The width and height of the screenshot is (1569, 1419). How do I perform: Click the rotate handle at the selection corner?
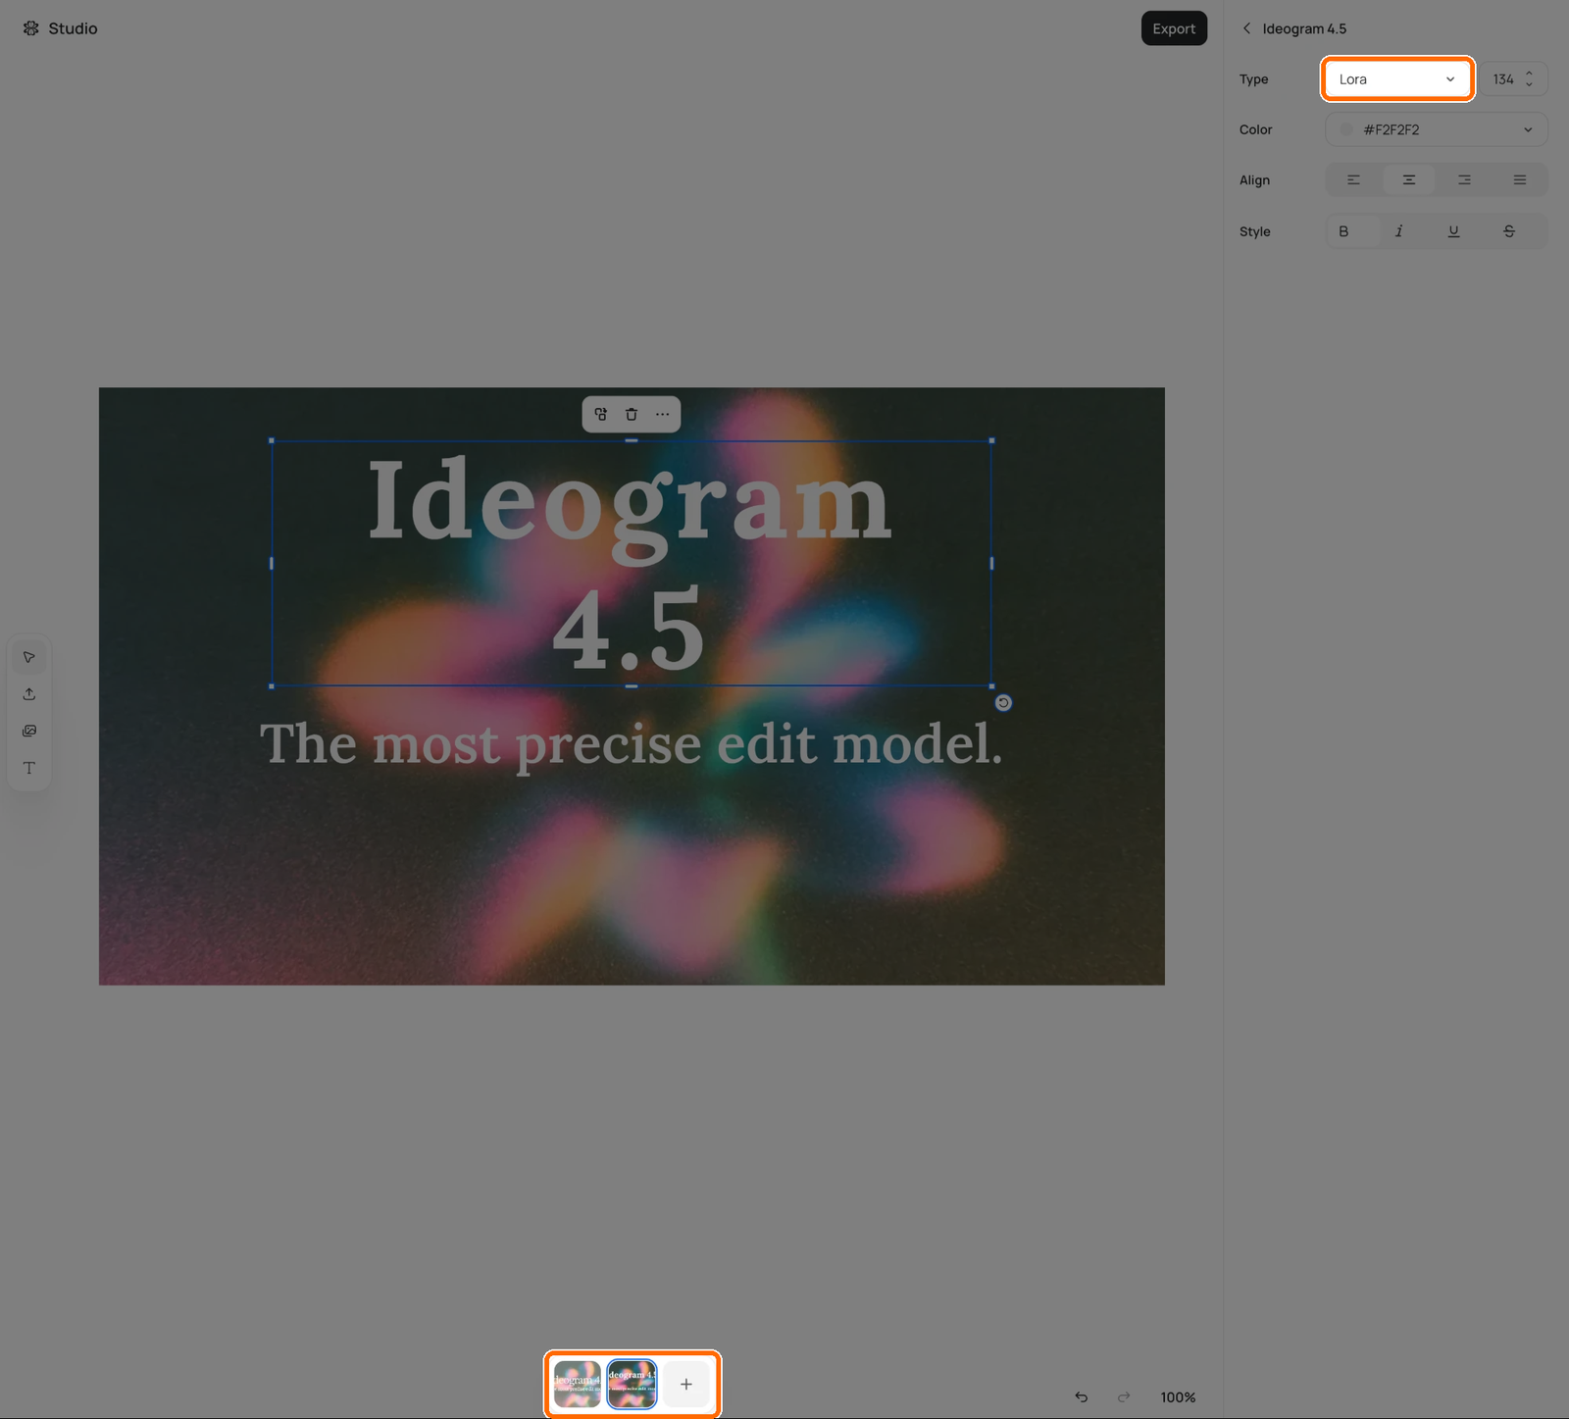(x=1002, y=702)
